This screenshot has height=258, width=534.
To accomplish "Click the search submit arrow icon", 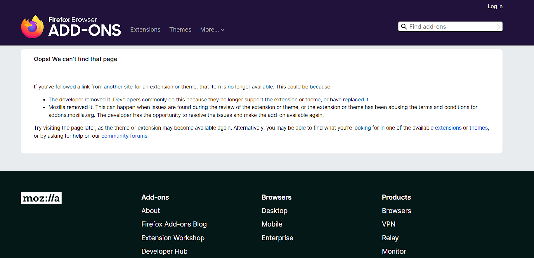I will (x=497, y=27).
